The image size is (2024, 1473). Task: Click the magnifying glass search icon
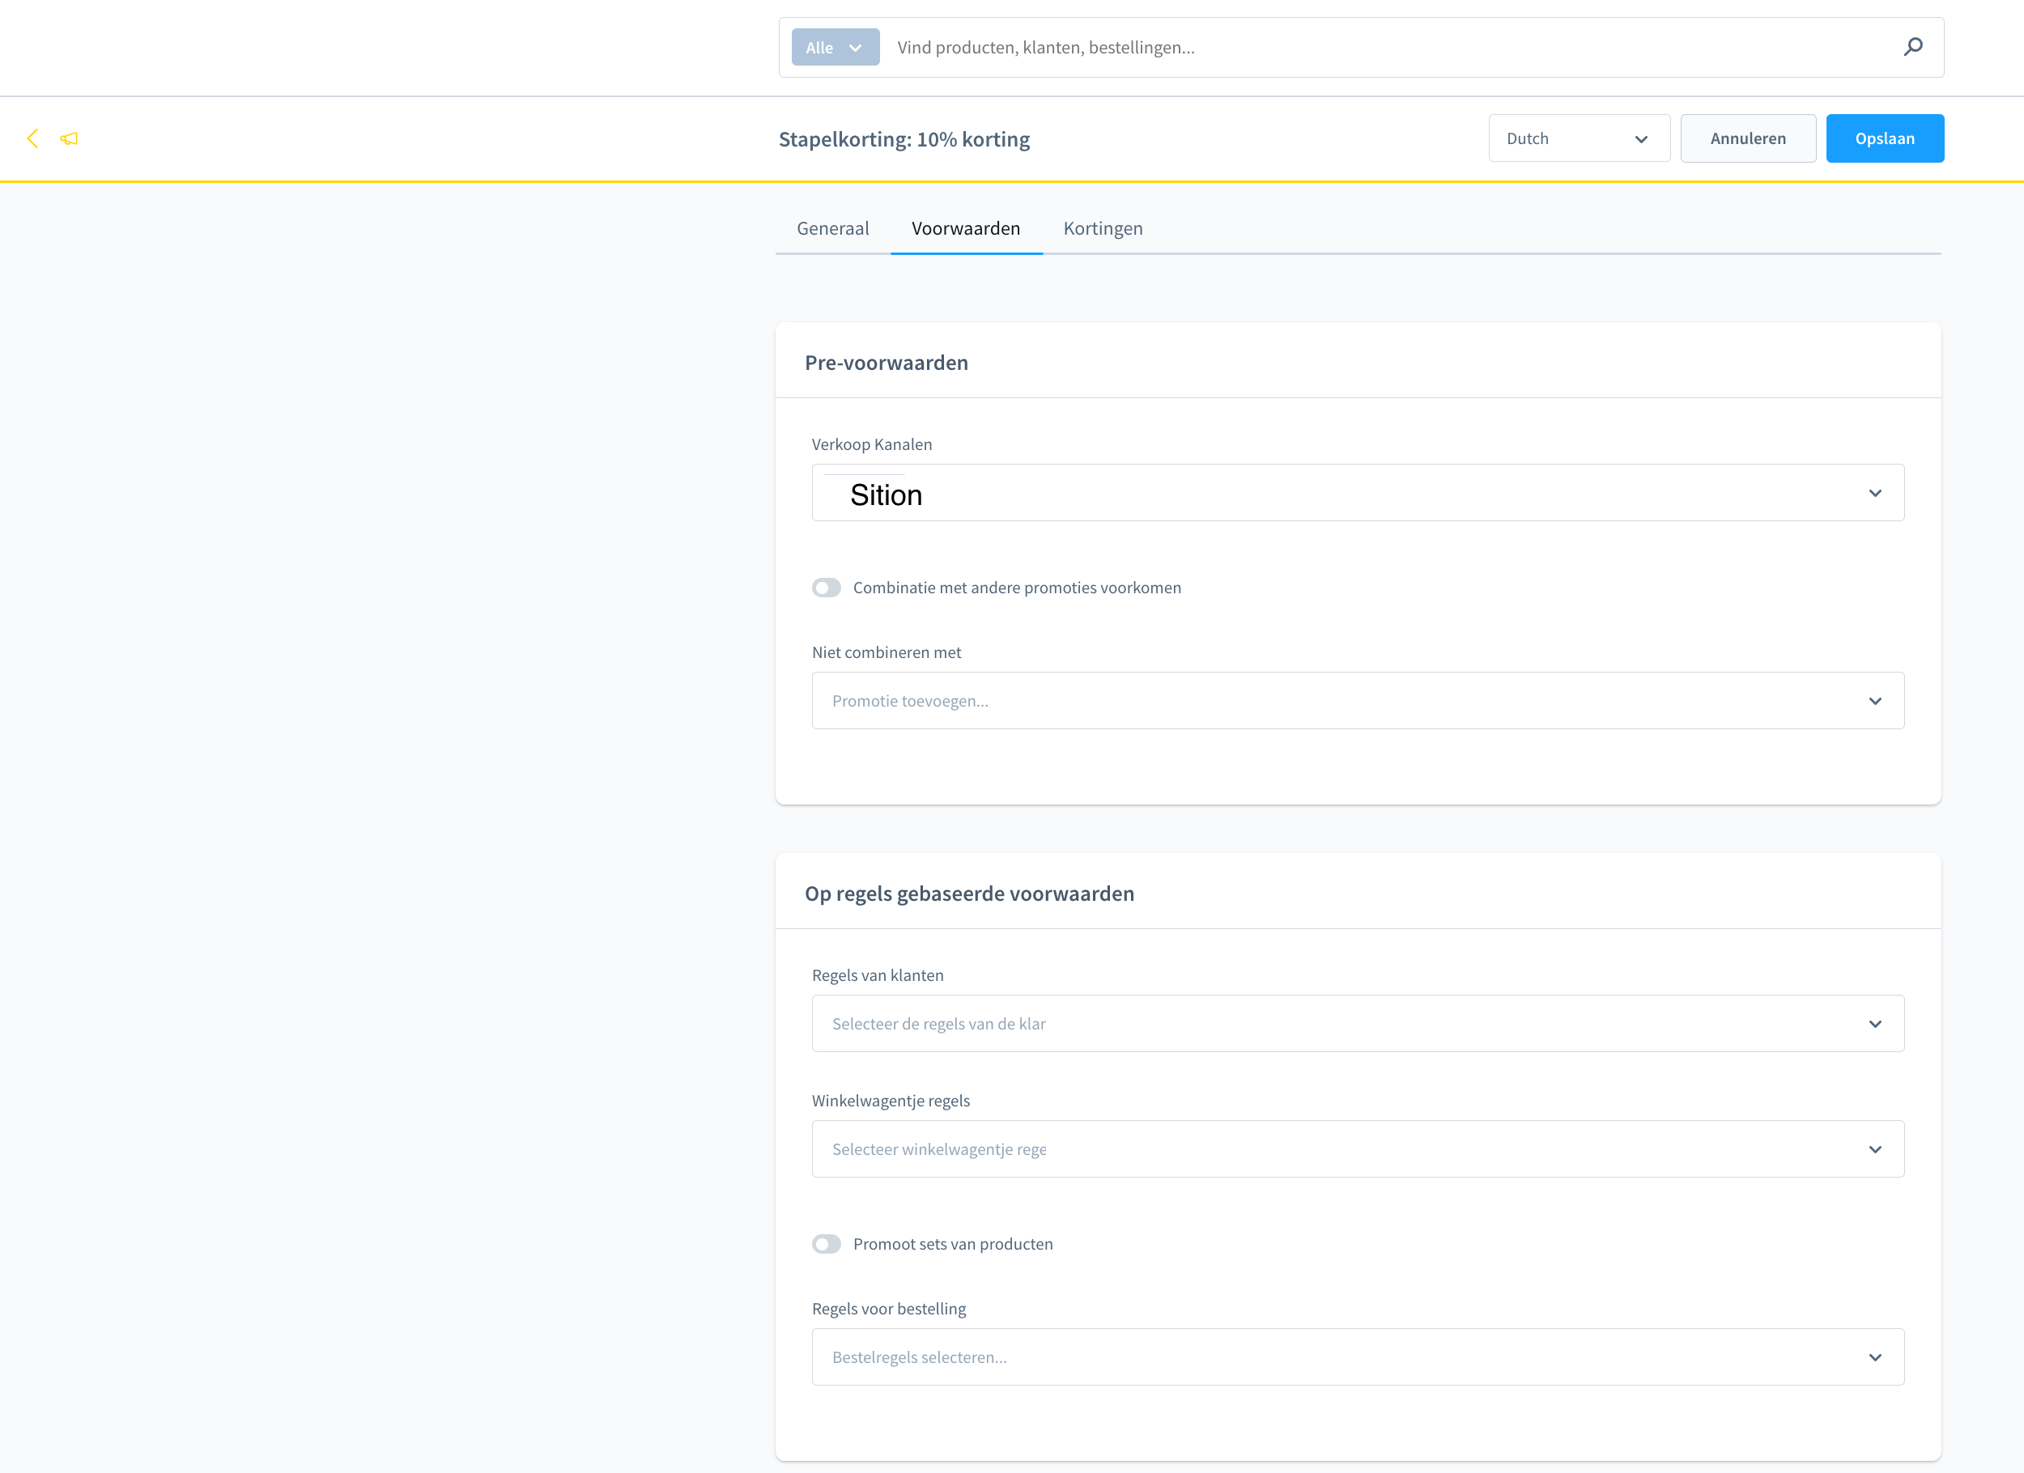pos(1912,46)
